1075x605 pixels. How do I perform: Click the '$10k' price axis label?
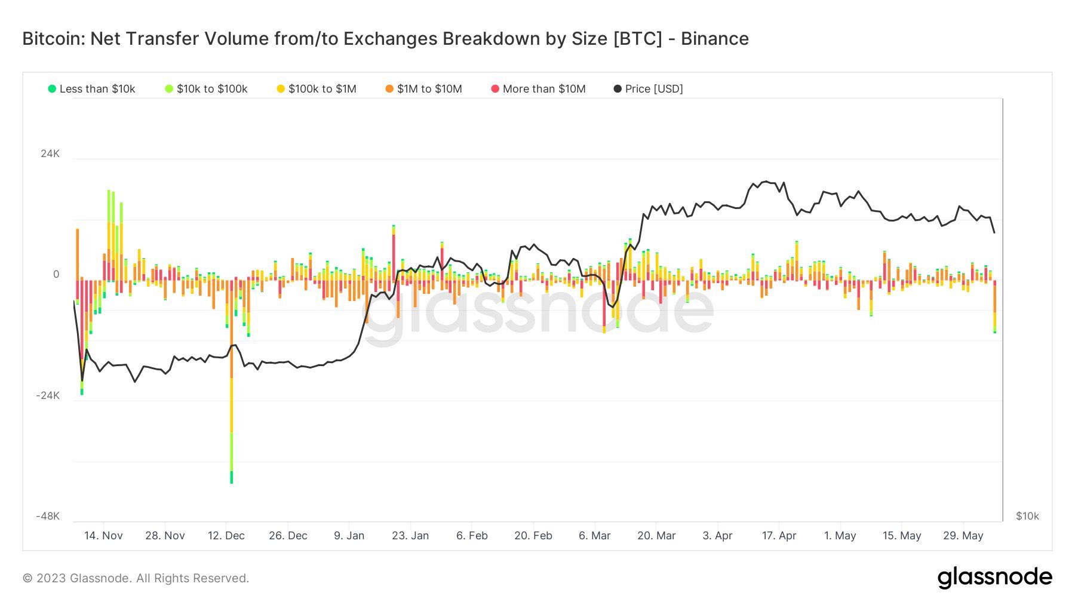(x=1027, y=516)
